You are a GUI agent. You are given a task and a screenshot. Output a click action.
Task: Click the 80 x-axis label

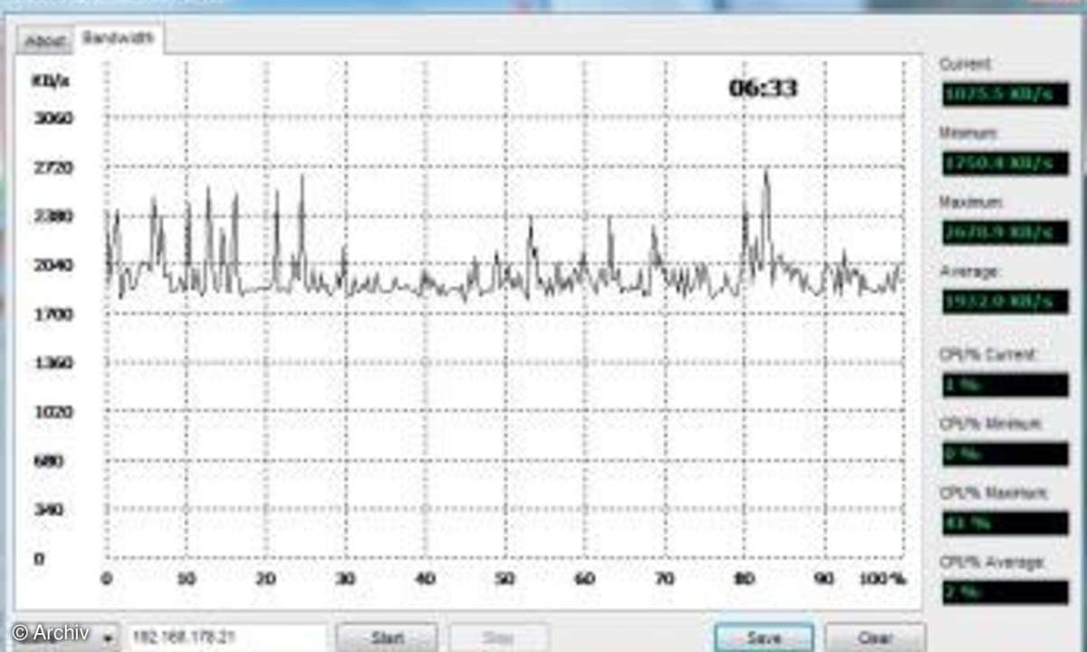coord(745,580)
